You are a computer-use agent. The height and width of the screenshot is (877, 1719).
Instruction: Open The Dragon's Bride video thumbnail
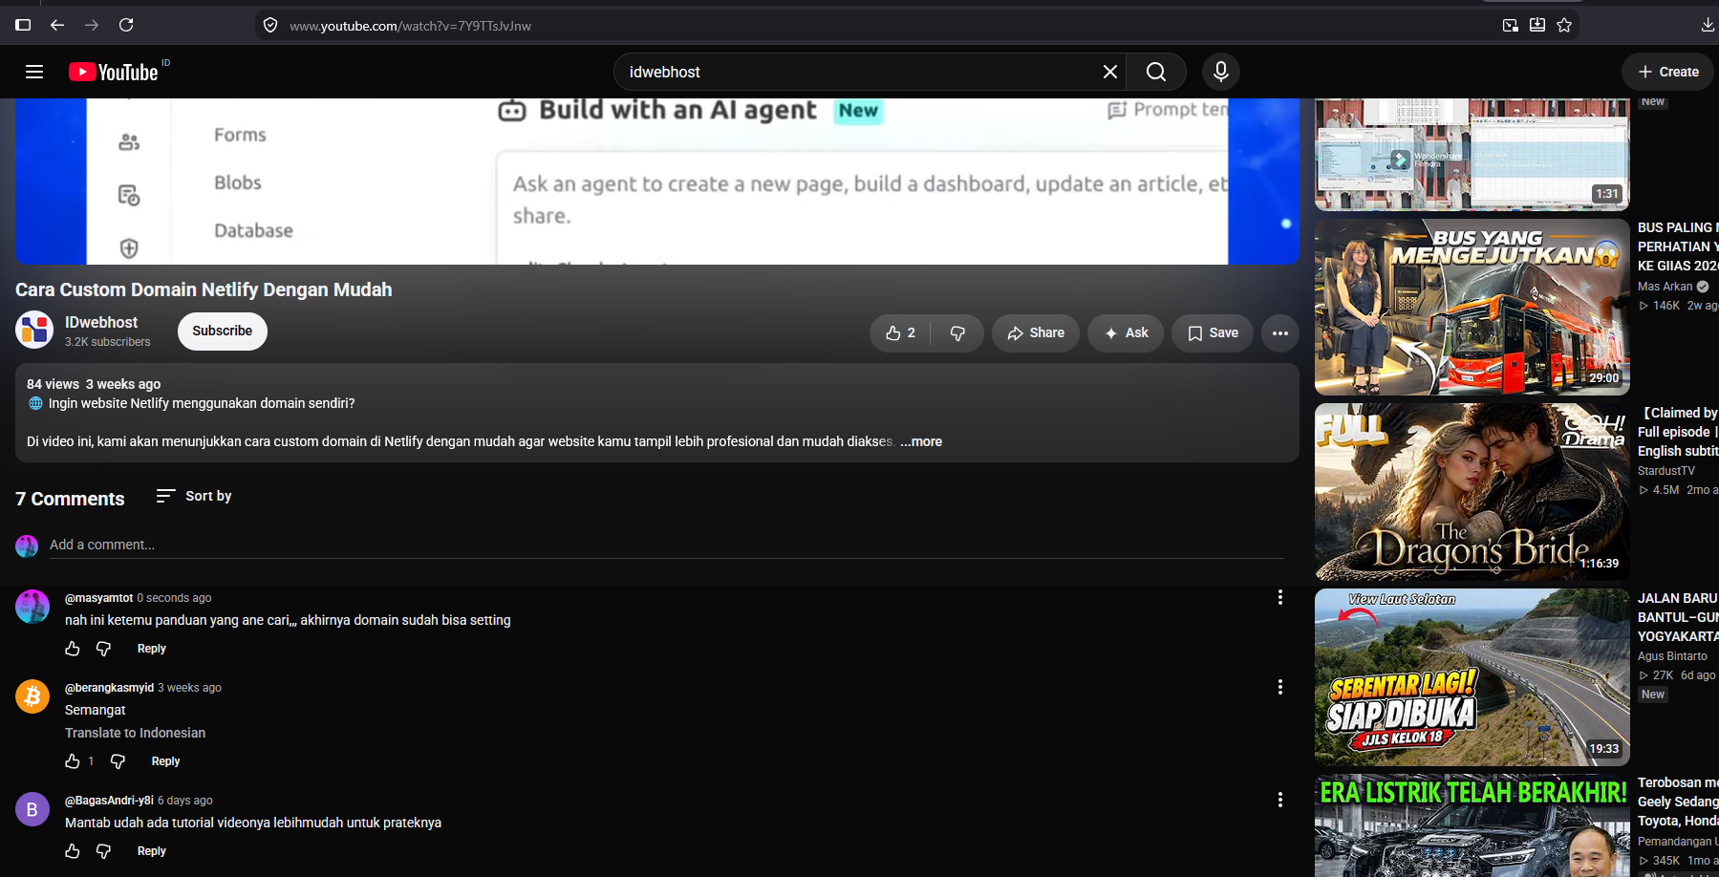tap(1472, 492)
